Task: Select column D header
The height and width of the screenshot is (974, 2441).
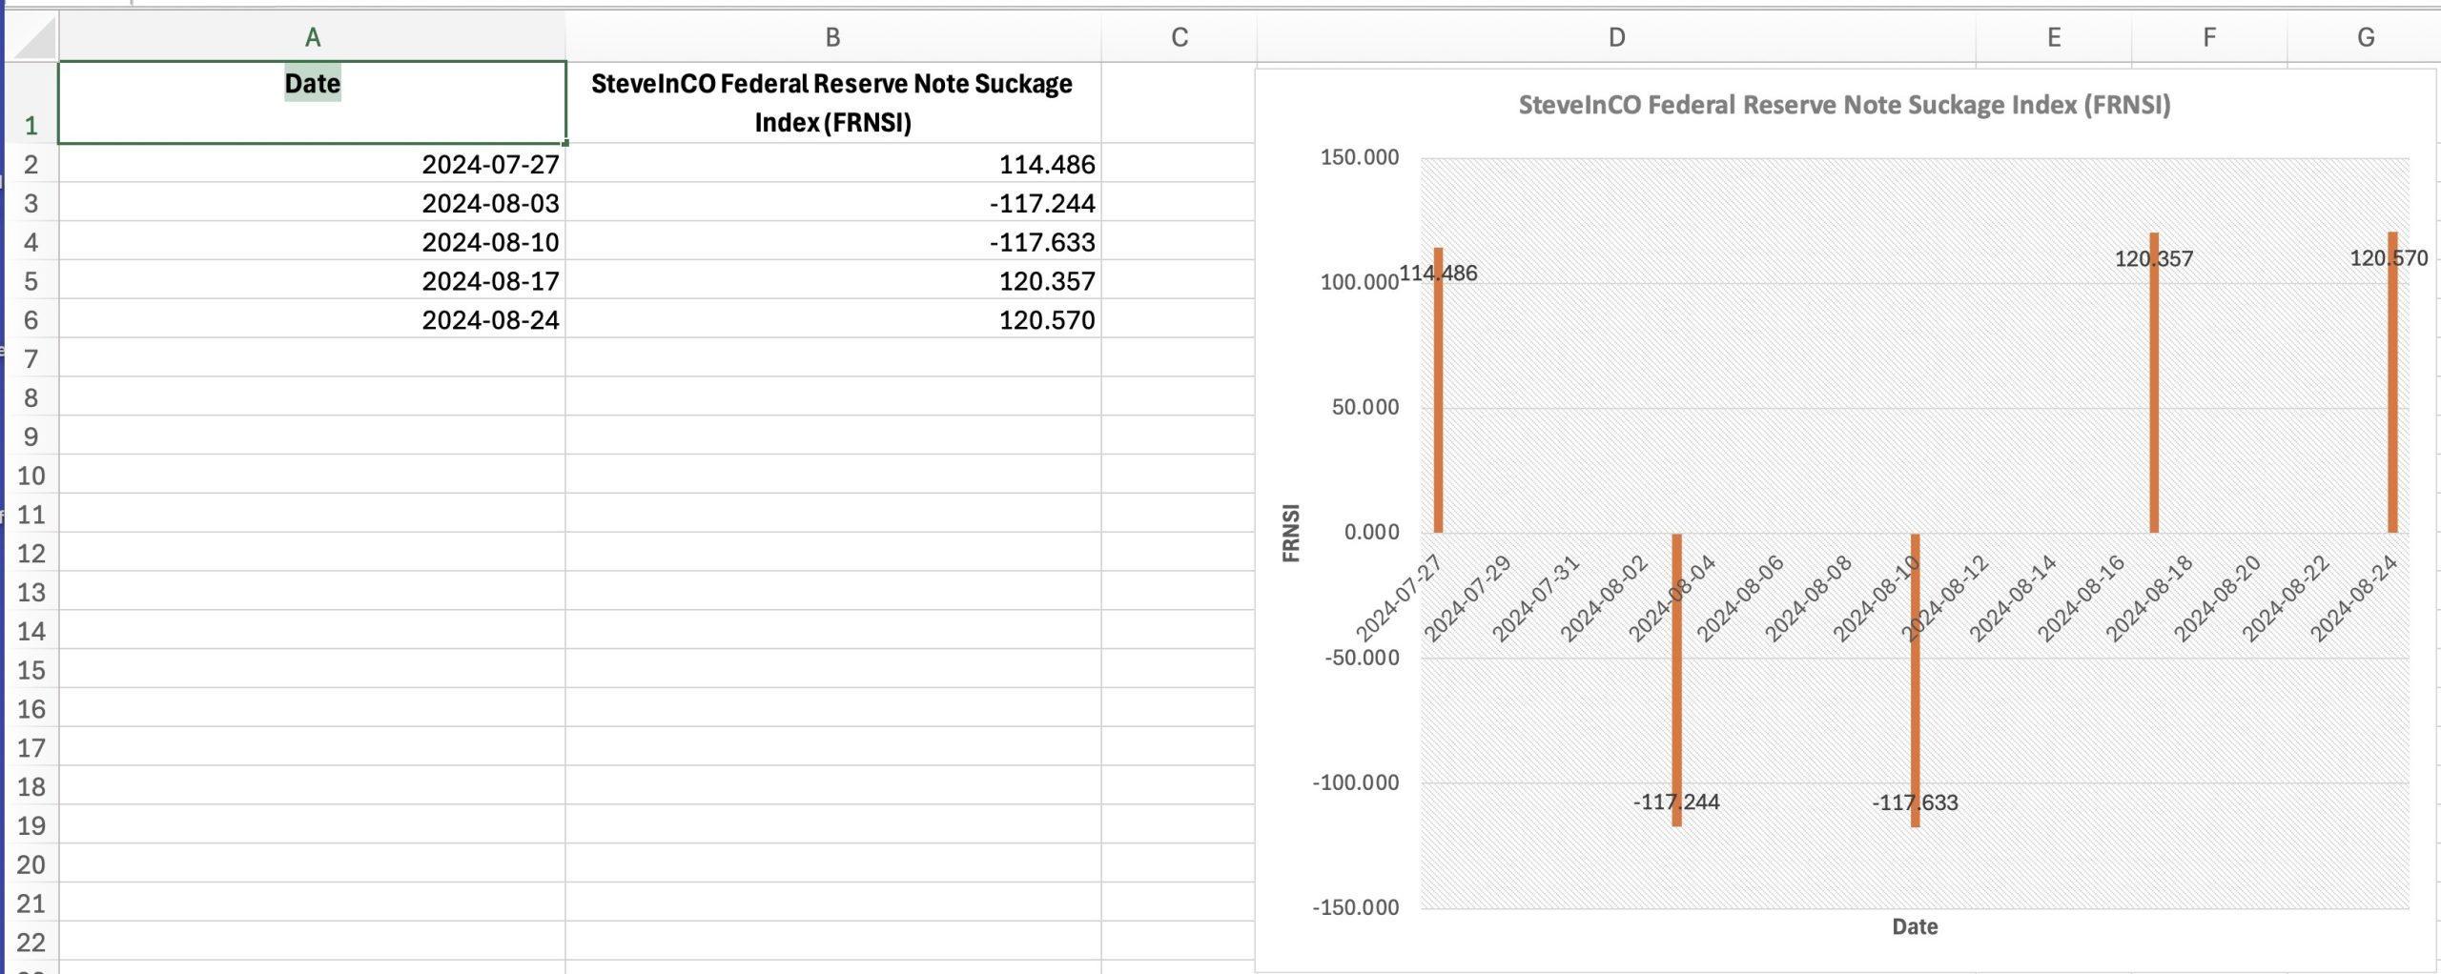Action: click(x=1616, y=37)
